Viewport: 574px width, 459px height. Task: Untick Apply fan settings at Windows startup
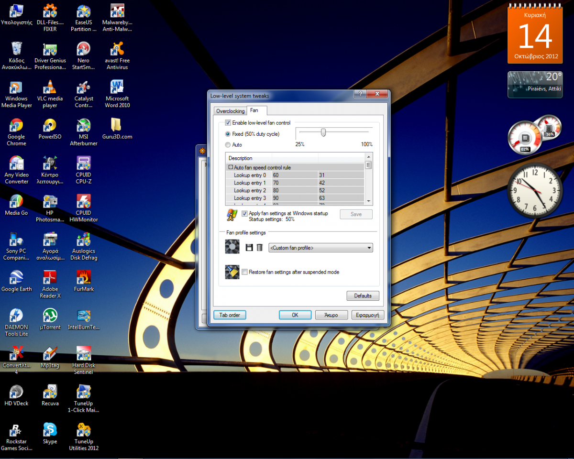click(245, 213)
